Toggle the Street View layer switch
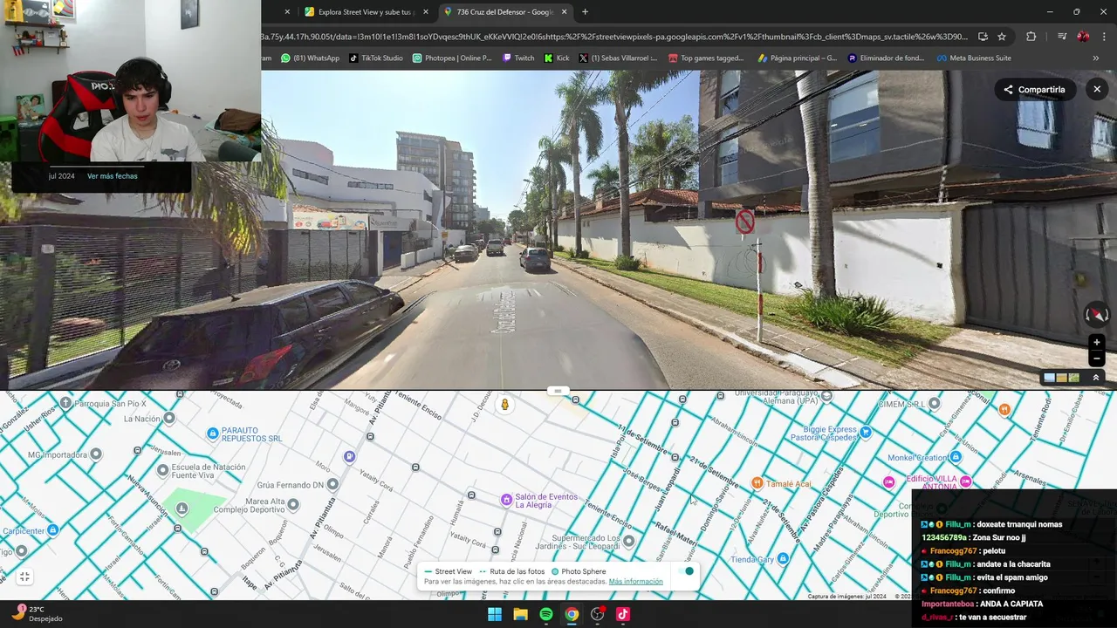This screenshot has width=1117, height=628. click(x=687, y=571)
